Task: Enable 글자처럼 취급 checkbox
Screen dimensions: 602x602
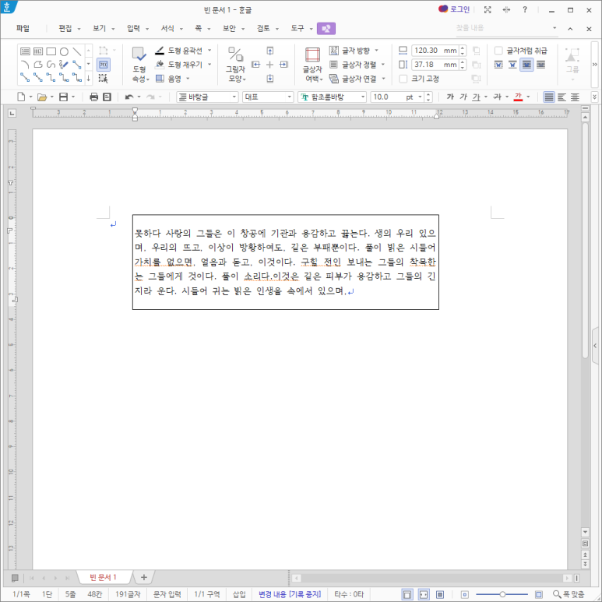Action: point(498,51)
